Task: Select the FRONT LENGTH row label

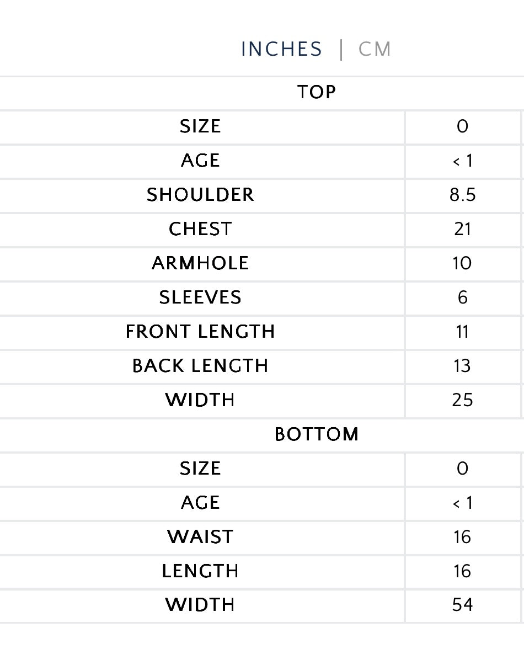Action: pyautogui.click(x=200, y=332)
